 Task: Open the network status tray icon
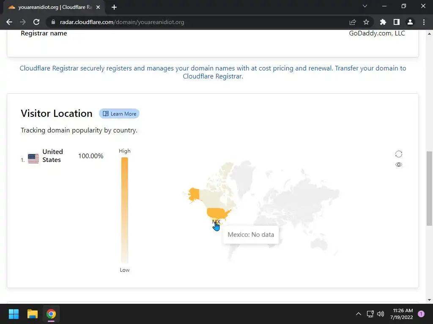point(370,314)
